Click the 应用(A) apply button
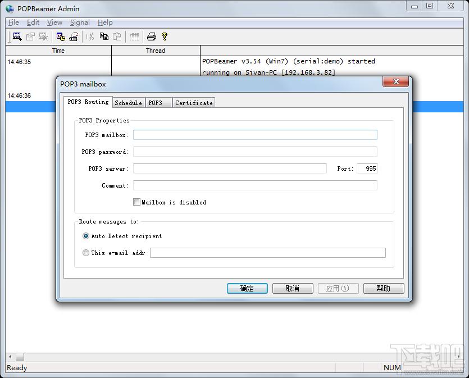The height and width of the screenshot is (378, 469). point(338,288)
